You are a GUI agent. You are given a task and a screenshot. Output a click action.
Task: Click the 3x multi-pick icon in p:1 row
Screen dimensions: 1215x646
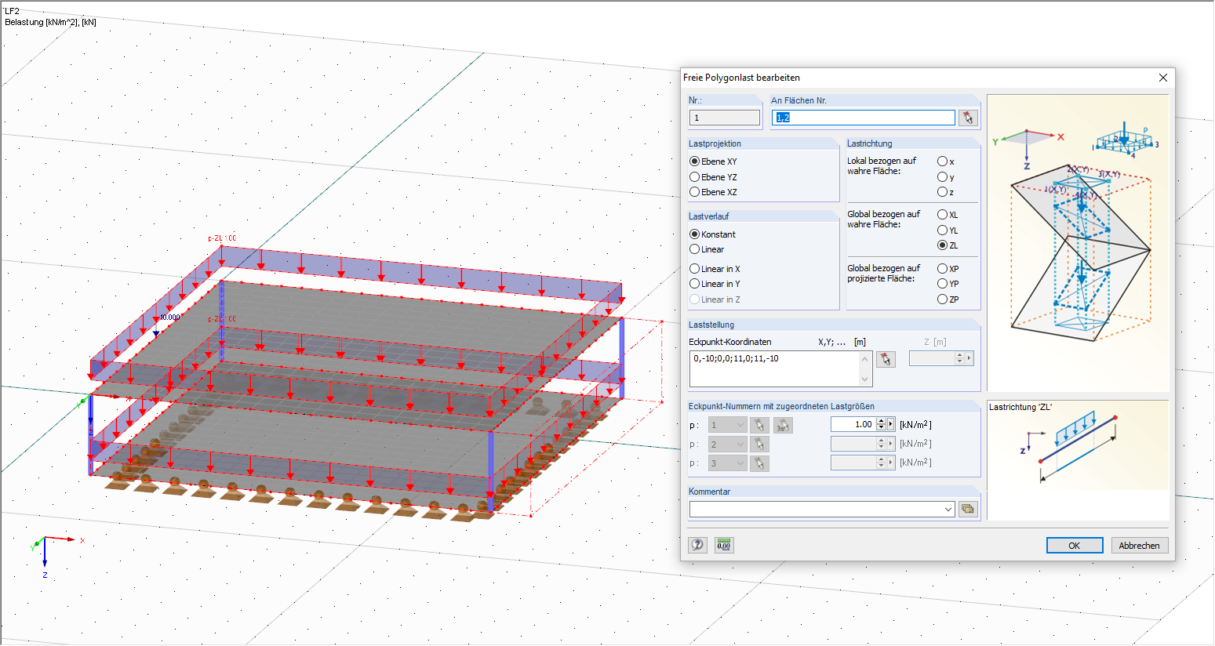[784, 425]
